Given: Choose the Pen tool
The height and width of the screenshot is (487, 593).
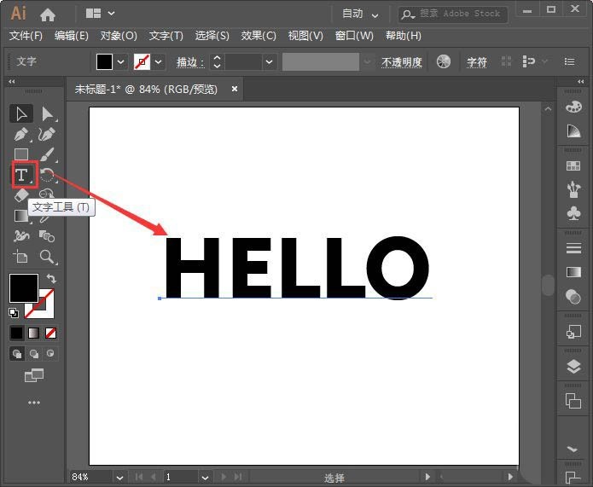Looking at the screenshot, I should (21, 134).
